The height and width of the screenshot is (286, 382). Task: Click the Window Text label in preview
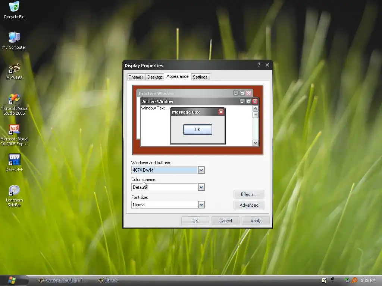tap(153, 108)
